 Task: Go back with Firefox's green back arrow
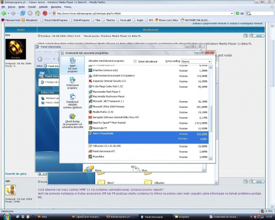[x=3, y=13]
